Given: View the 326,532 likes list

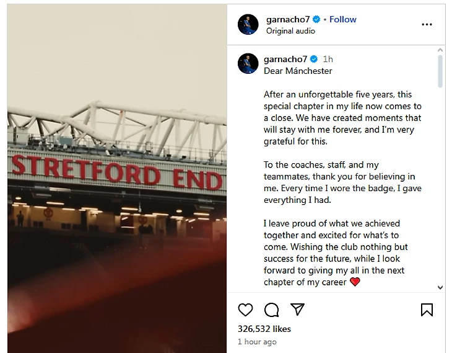Looking at the screenshot, I should tap(264, 329).
